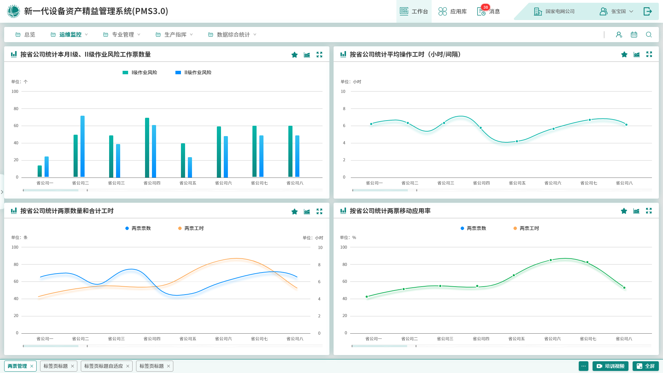Click the 国家电网公司 organization selector

click(x=554, y=11)
